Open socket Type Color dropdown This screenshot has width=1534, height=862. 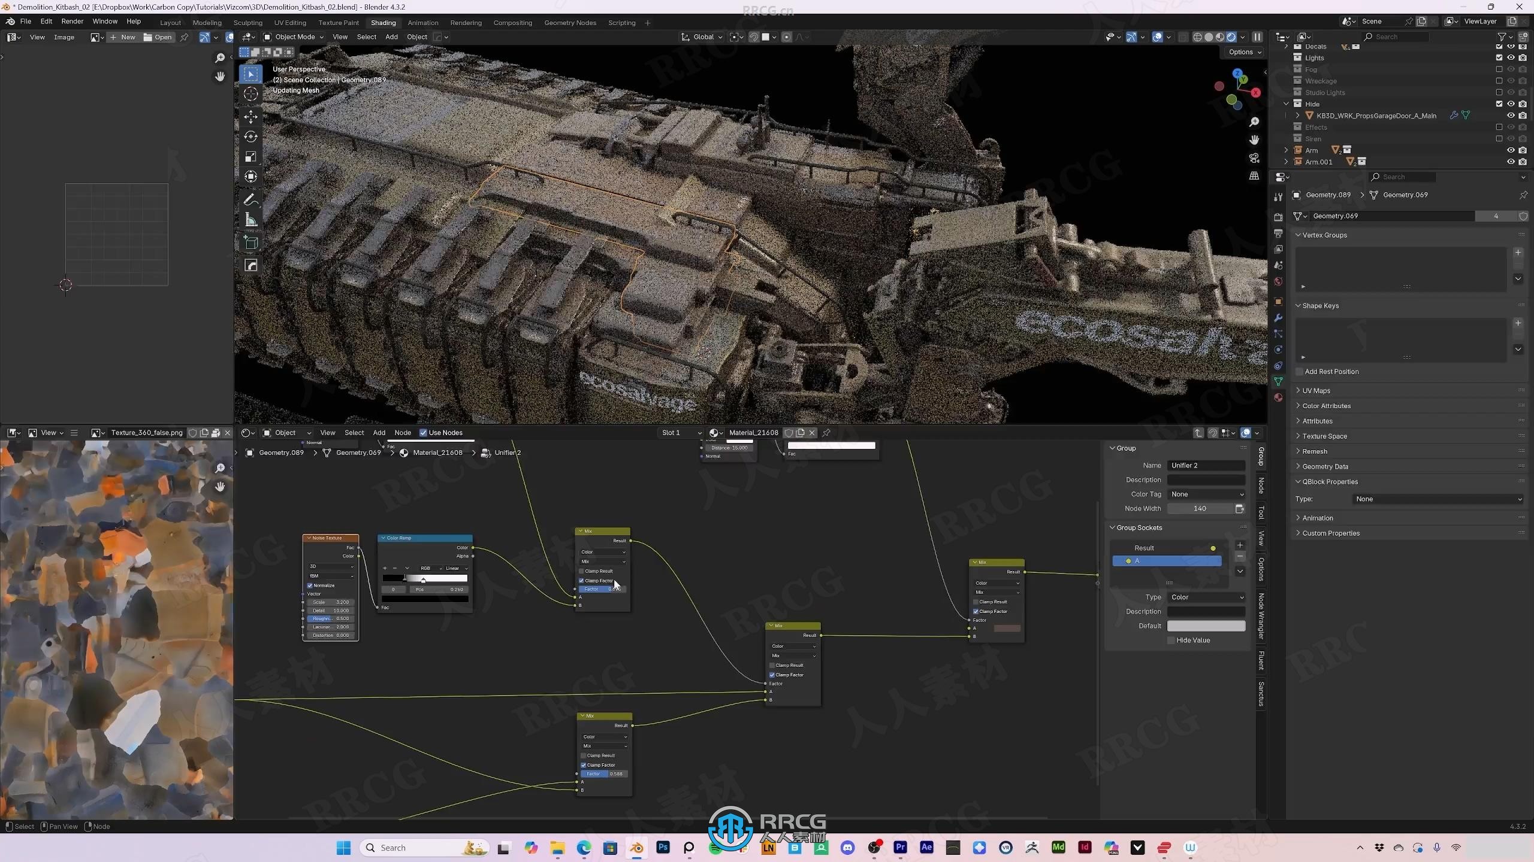1206,597
